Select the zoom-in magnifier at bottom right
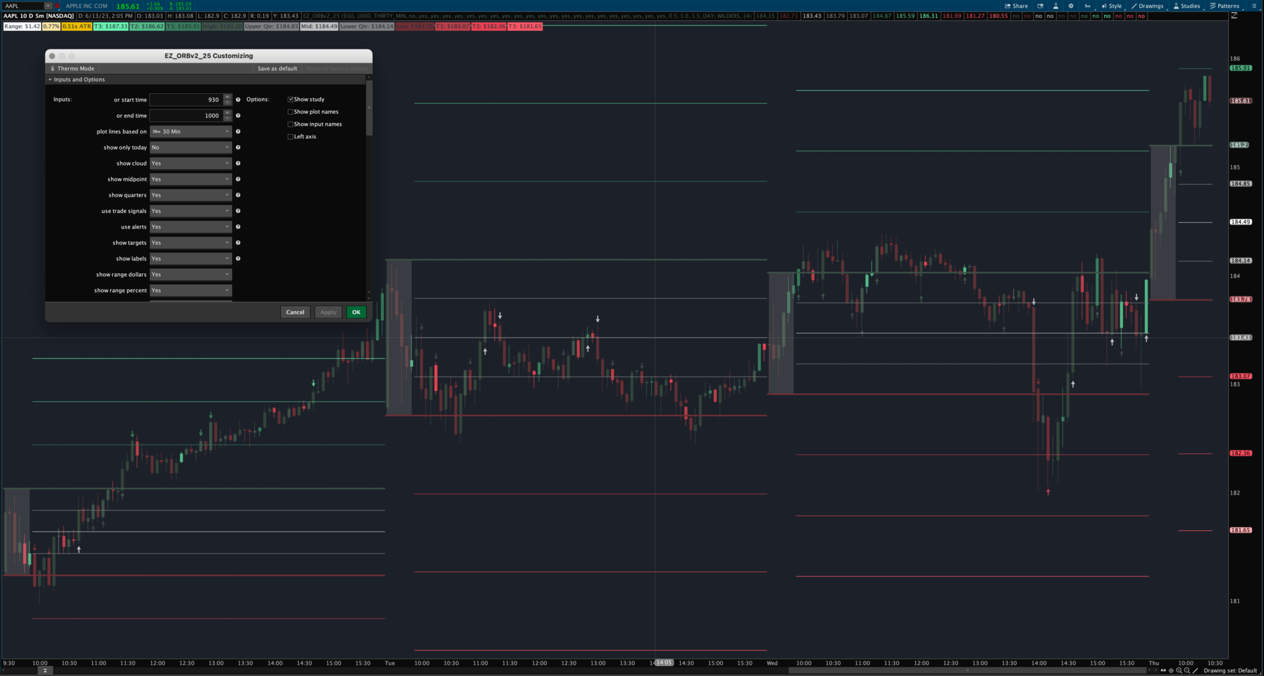Image resolution: width=1264 pixels, height=676 pixels. click(x=1179, y=670)
